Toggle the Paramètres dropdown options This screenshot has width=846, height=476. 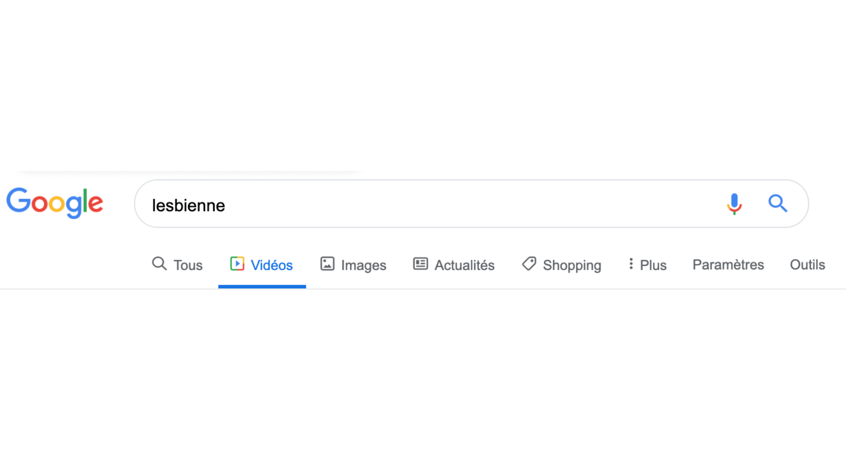click(x=729, y=264)
